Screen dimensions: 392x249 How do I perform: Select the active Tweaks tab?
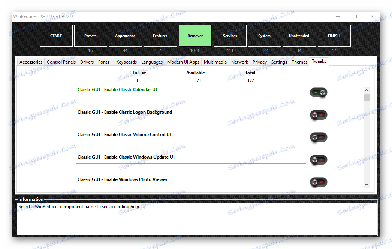[x=319, y=61]
